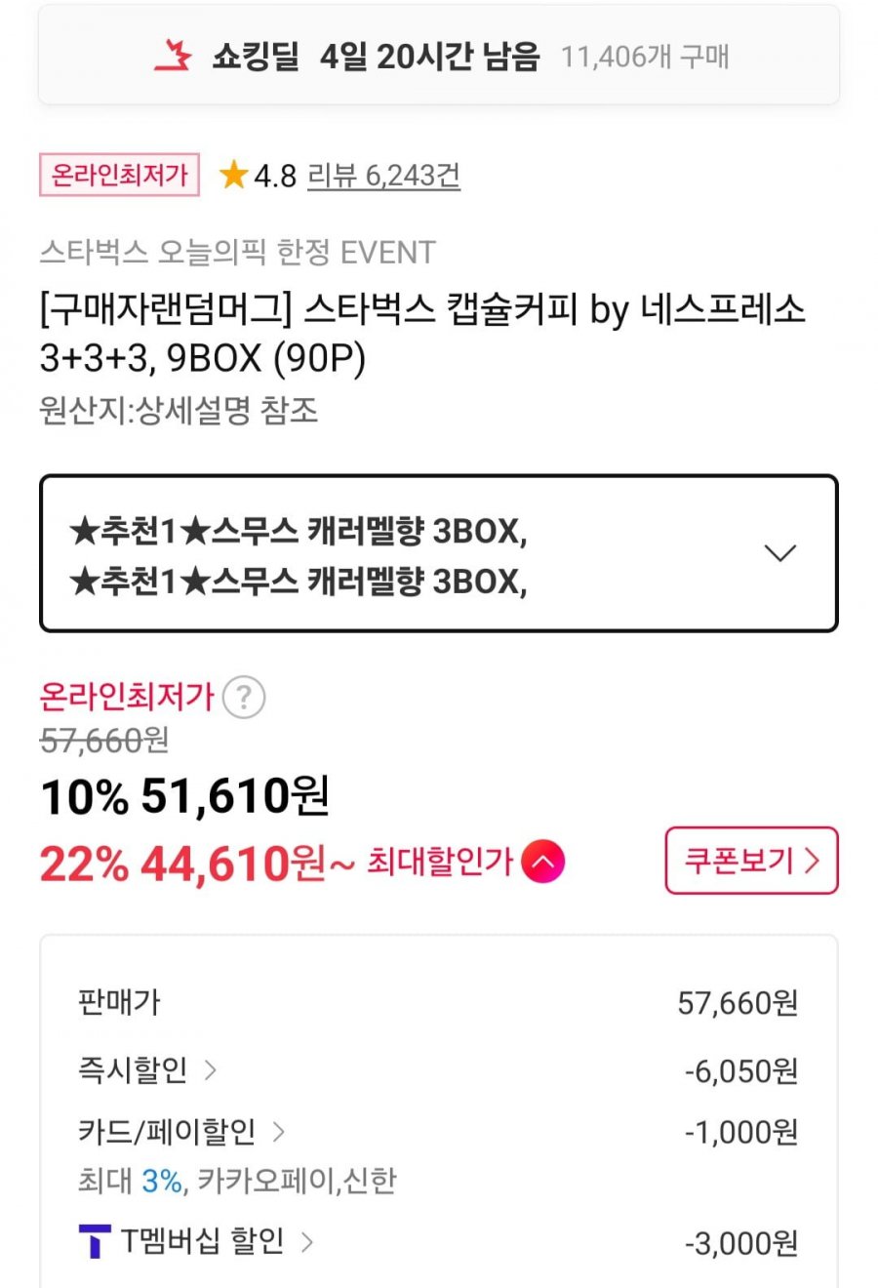This screenshot has width=878, height=1288.
Task: Open the 온라인최저가 question mark help icon
Action: pyautogui.click(x=243, y=698)
